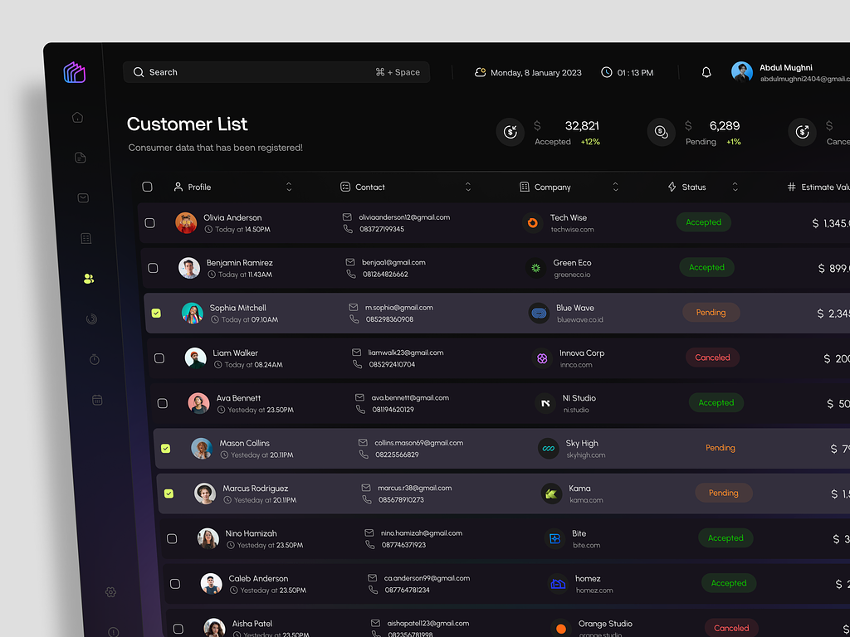Click the notification bell icon
Image resolution: width=850 pixels, height=637 pixels.
click(706, 72)
